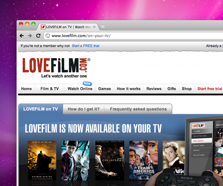Click the Start a FREE trial link
223x186 pixels.
85,46
